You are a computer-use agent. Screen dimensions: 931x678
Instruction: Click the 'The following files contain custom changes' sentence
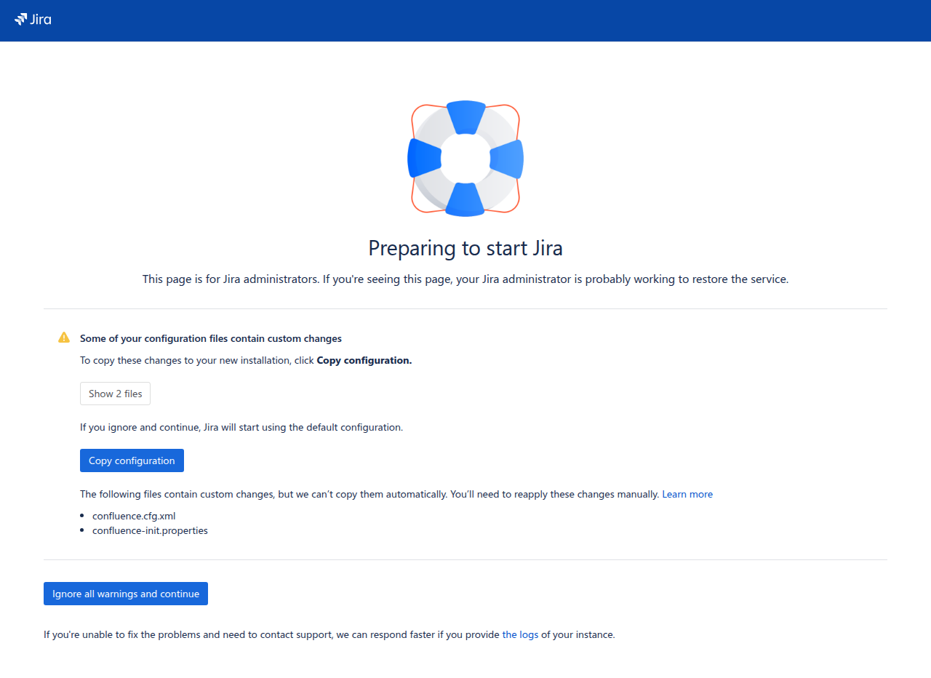pyautogui.click(x=369, y=494)
